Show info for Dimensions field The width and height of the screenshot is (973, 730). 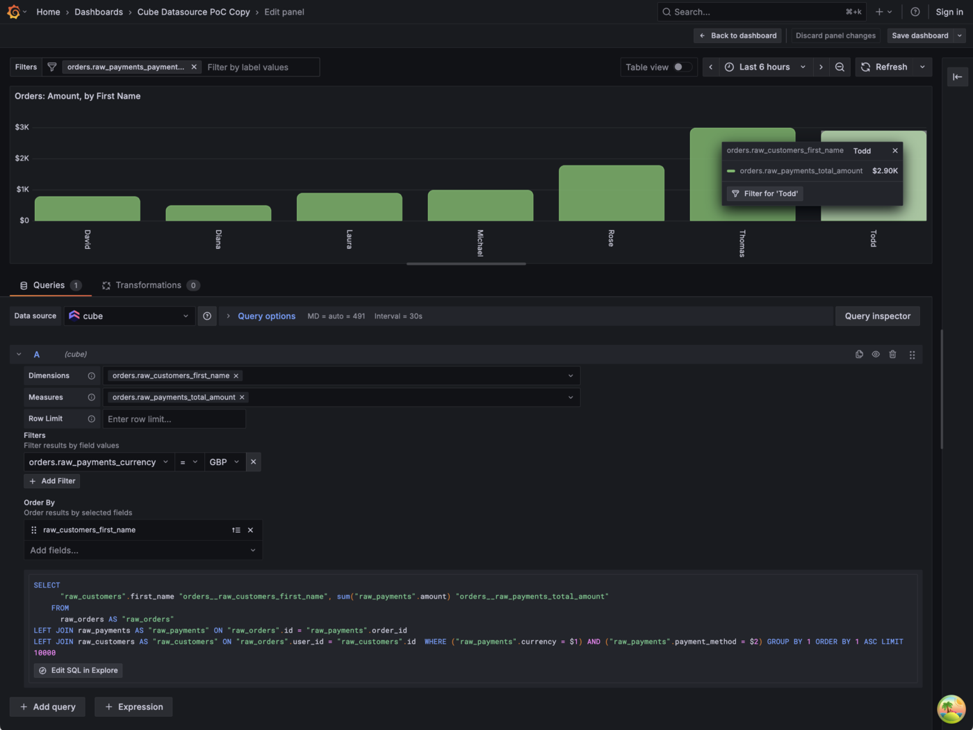coord(91,376)
